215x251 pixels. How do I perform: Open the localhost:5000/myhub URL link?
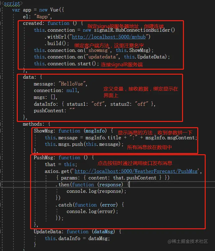tap(109, 37)
